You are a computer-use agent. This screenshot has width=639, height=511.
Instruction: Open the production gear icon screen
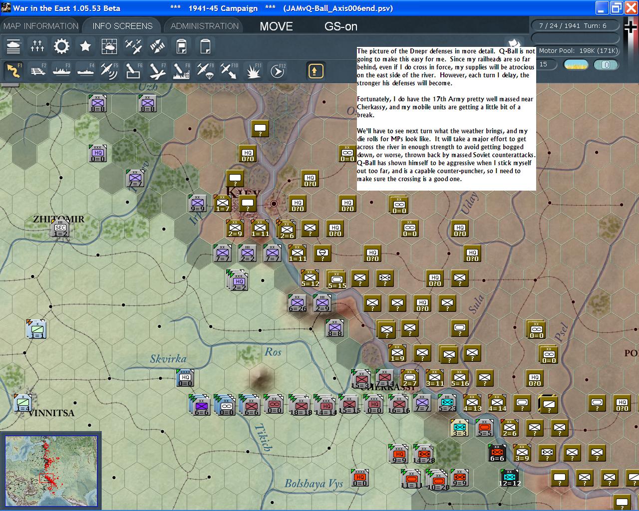tap(61, 46)
